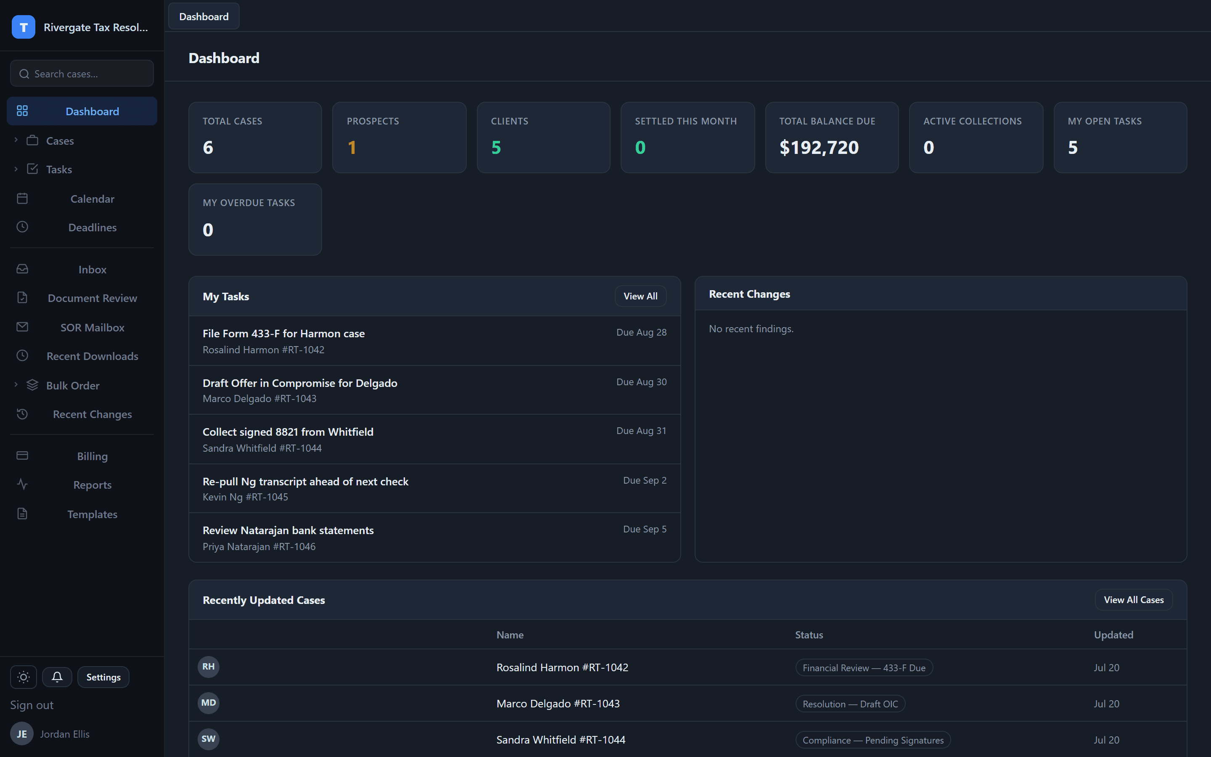Viewport: 1211px width, 757px height.
Task: Click the Jordan Ellis user name
Action: [65, 734]
